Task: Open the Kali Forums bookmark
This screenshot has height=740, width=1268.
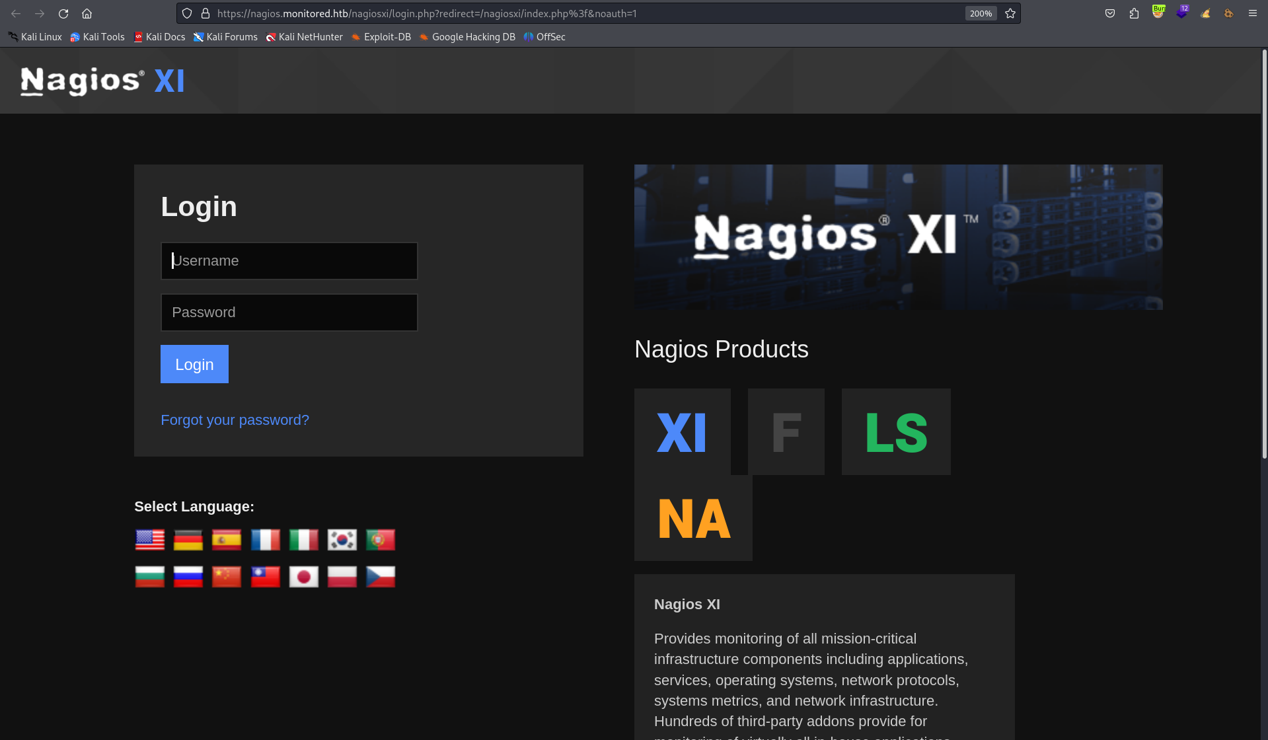Action: (225, 37)
